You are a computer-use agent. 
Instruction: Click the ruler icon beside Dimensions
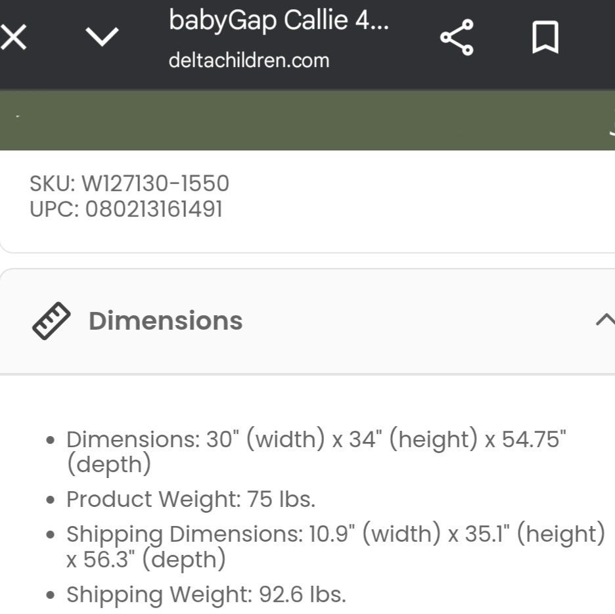click(51, 321)
